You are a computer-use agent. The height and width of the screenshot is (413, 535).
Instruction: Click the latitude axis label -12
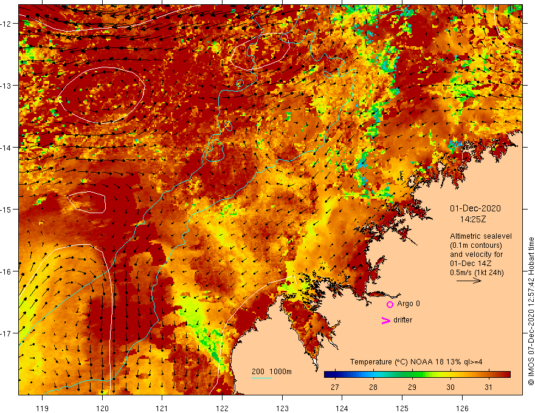pyautogui.click(x=7, y=24)
